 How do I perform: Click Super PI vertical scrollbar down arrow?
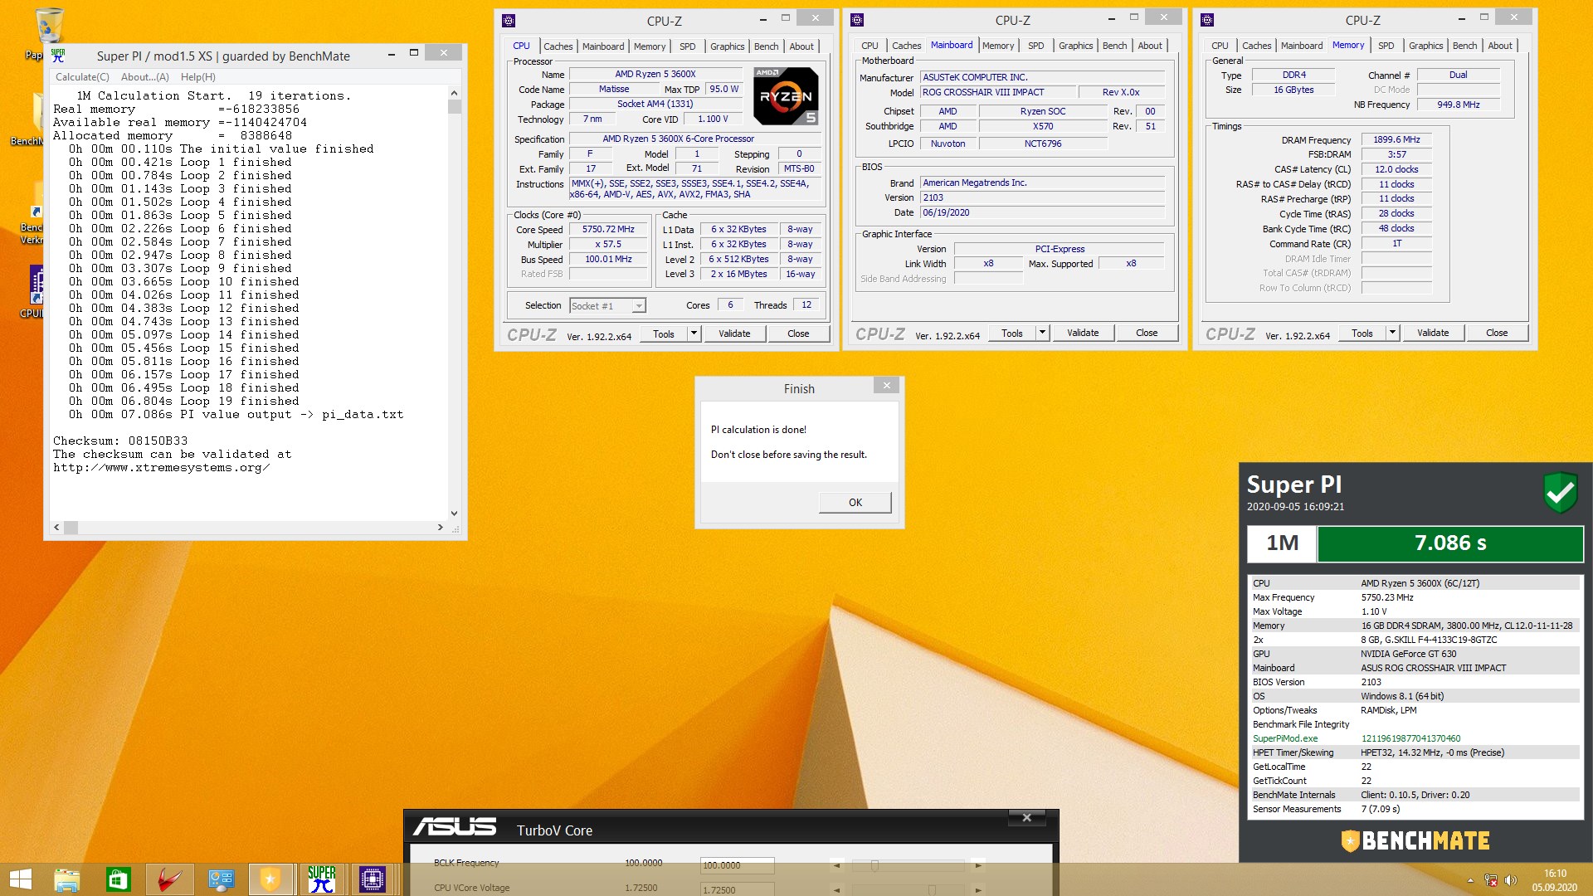454,514
